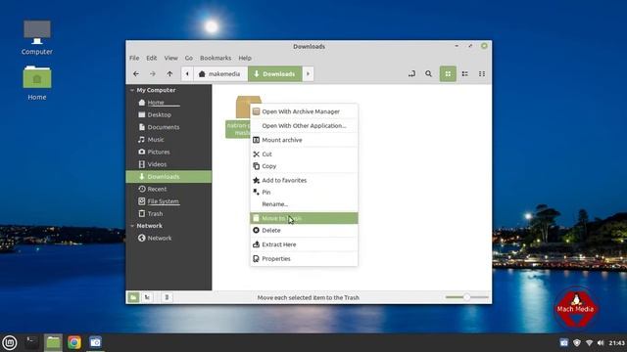Show tree view via status bar icon
This screenshot has height=352, width=627.
[148, 297]
